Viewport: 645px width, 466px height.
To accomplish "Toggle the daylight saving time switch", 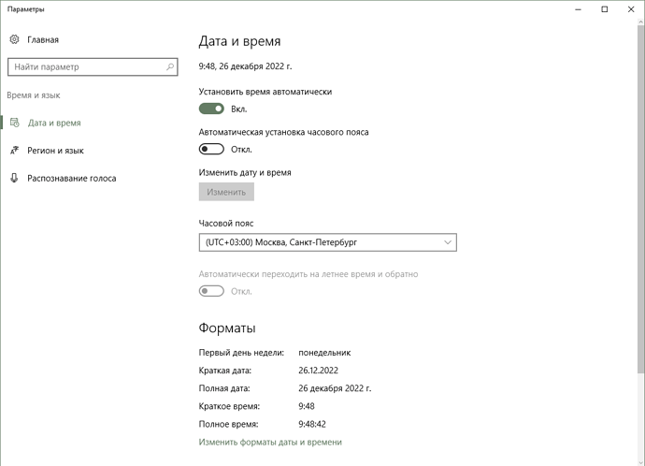I will click(211, 291).
